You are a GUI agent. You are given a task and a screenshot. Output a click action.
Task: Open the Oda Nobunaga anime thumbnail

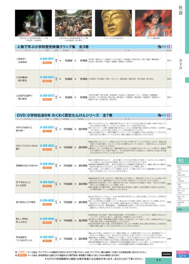pos(153,23)
